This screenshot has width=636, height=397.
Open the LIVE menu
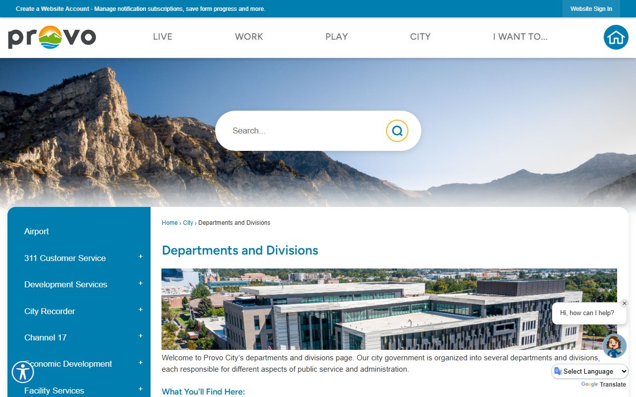pos(162,37)
